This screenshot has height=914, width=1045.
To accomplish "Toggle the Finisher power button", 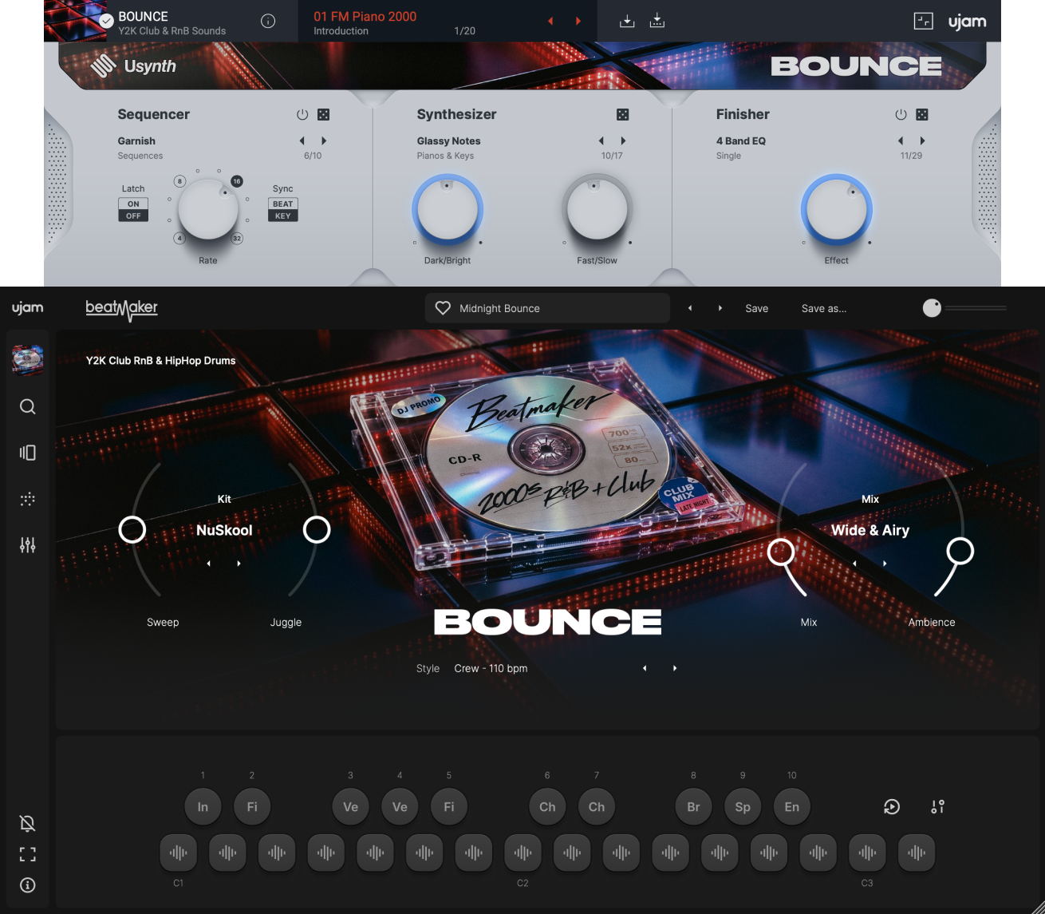I will (x=901, y=114).
